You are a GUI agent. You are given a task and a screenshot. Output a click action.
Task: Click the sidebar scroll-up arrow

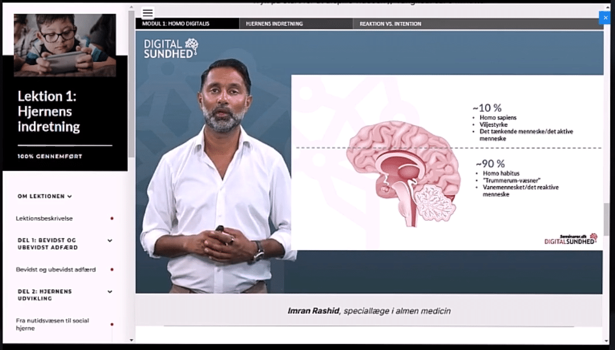(x=131, y=7)
